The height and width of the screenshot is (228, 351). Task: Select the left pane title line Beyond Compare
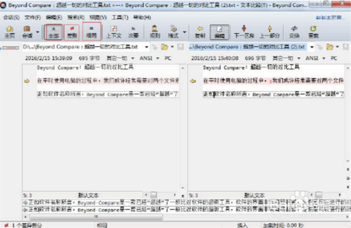tap(85, 67)
